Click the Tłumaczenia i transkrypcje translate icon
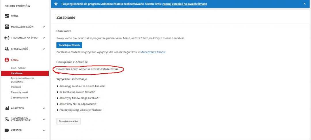The width and height of the screenshot is (311, 140). (x=7, y=119)
